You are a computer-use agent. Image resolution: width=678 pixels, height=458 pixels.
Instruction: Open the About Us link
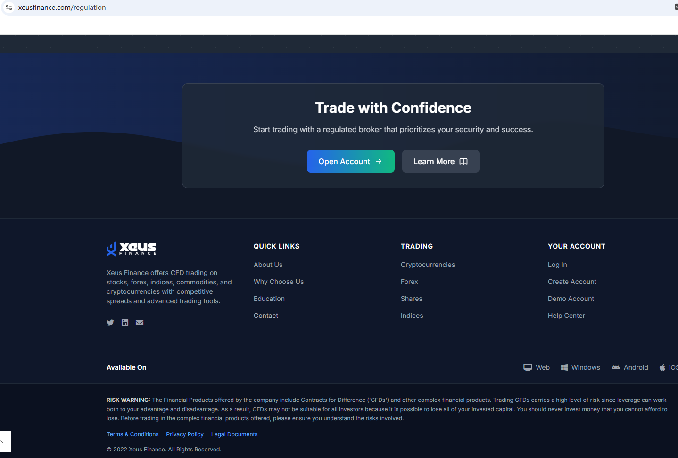coord(268,265)
